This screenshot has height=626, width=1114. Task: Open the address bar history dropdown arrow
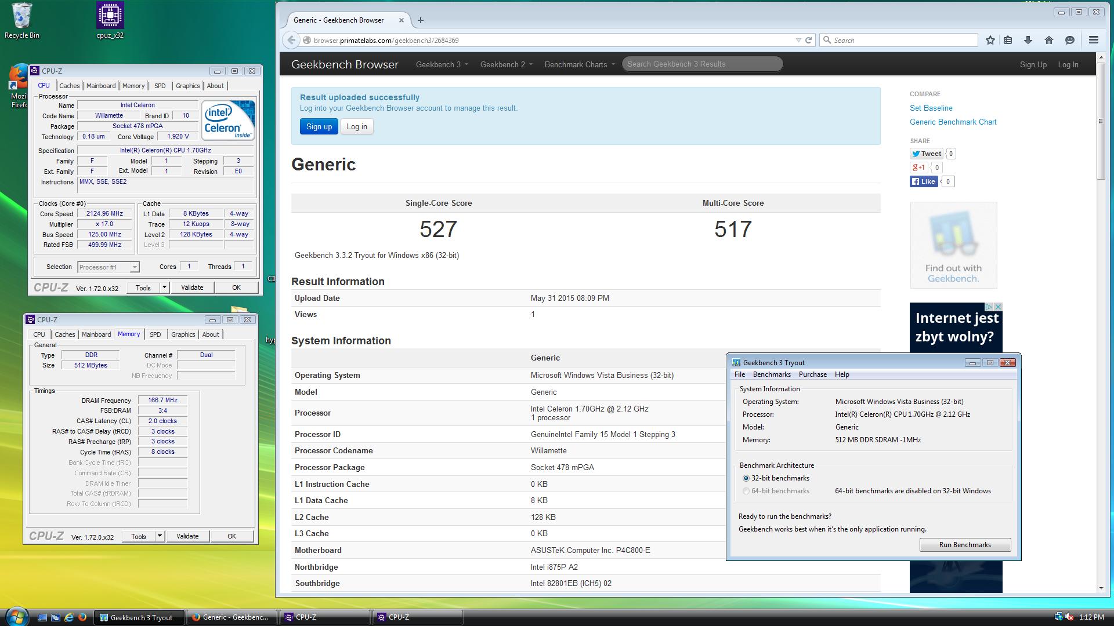[798, 40]
